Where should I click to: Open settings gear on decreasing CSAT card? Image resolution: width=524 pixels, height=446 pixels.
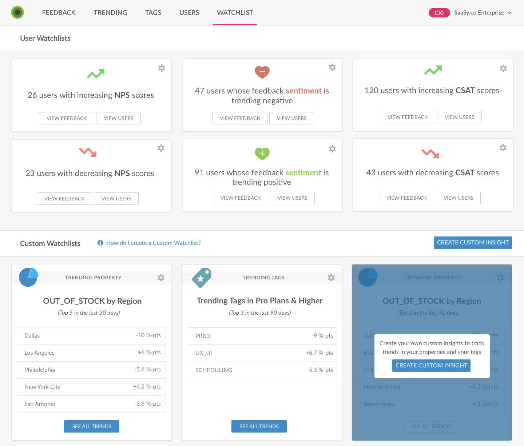[x=503, y=148]
